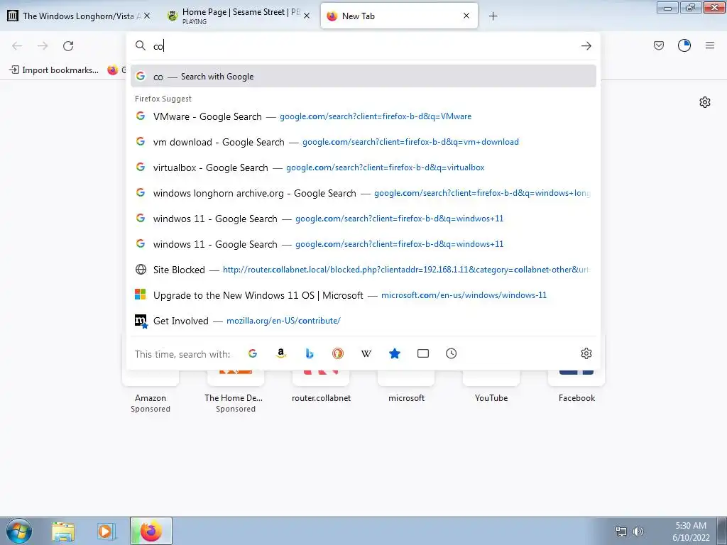727x545 pixels.
Task: Open the network icon in system tray
Action: point(621,532)
